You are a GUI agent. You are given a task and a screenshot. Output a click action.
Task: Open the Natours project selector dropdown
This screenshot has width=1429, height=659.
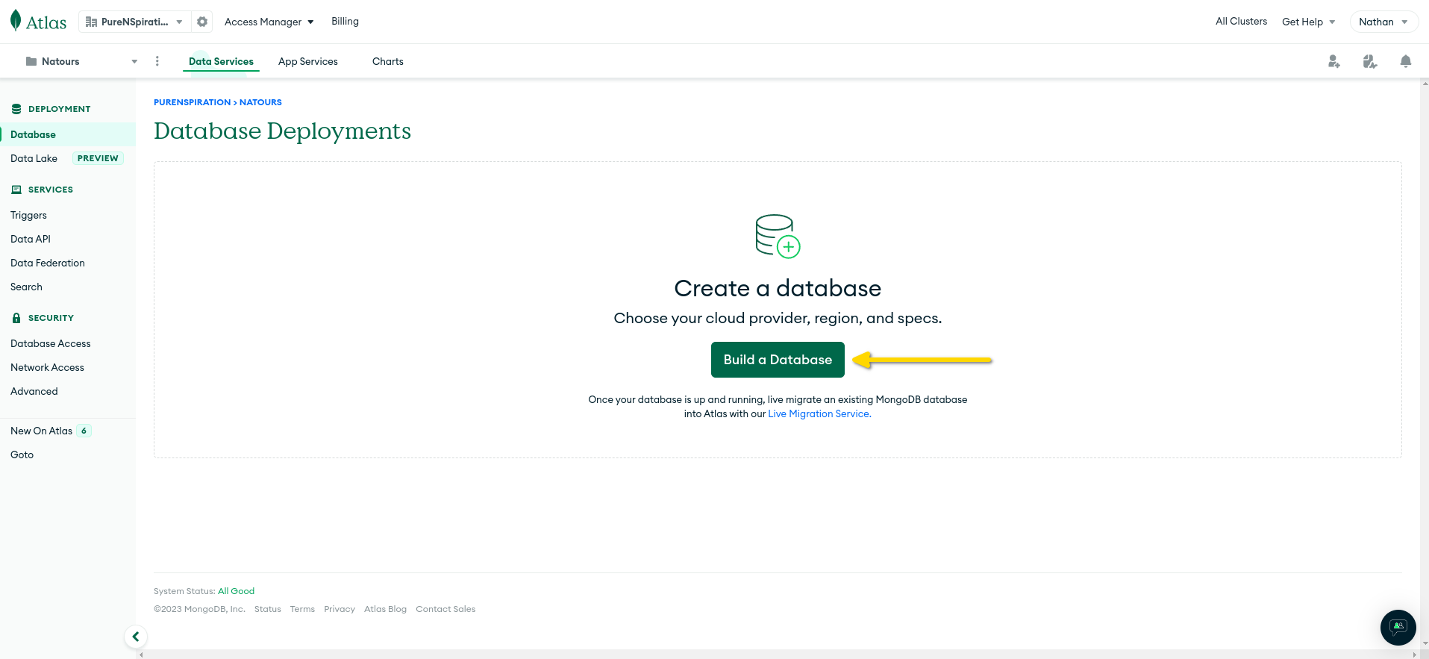point(81,61)
